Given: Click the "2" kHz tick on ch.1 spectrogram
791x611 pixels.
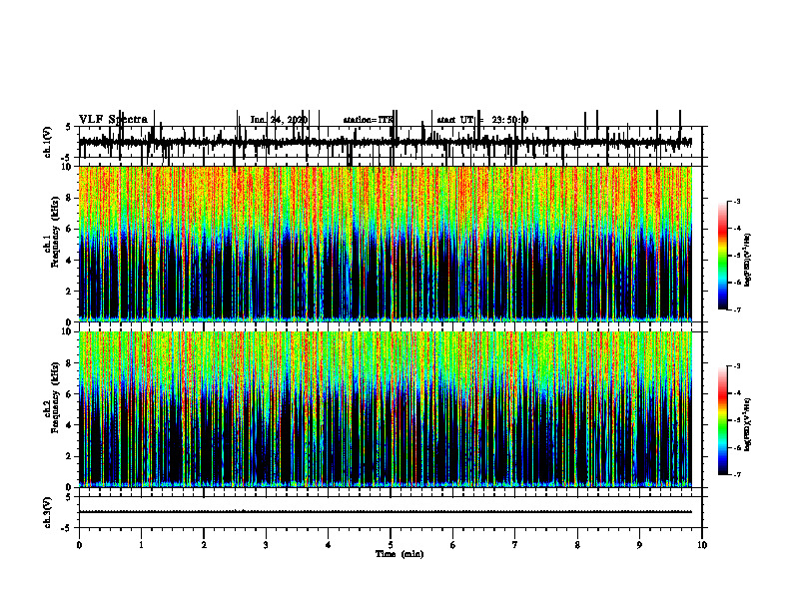Looking at the screenshot, I should point(71,292).
